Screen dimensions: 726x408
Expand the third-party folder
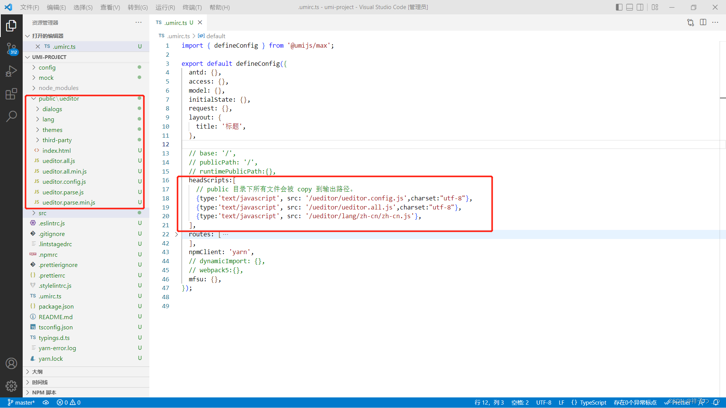86,140
